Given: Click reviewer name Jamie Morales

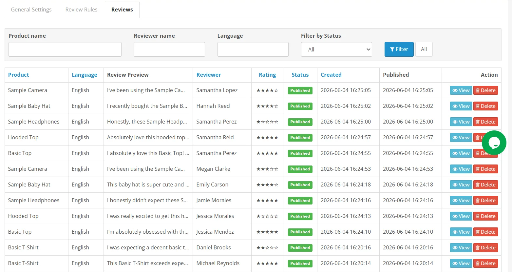Looking at the screenshot, I should (214, 200).
